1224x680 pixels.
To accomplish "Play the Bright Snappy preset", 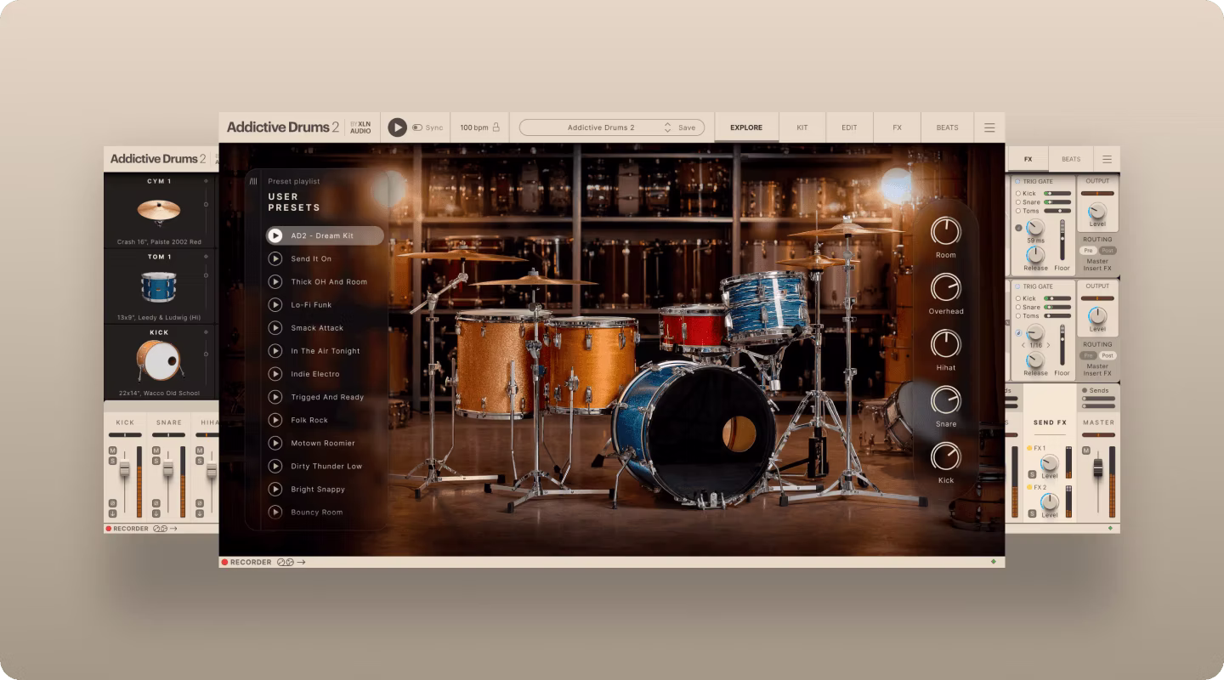I will coord(275,489).
